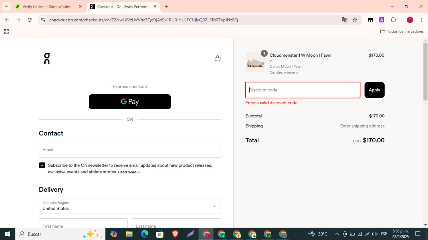Go forward with the forward arrow
The width and height of the screenshot is (428, 240).
pos(18,20)
